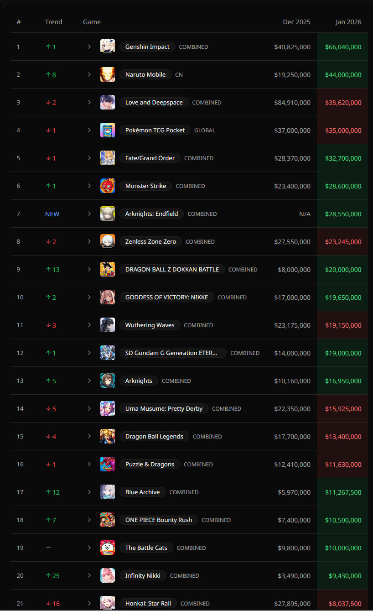Click the $35,000,000 Jan 2026 value
The width and height of the screenshot is (373, 611).
tap(343, 130)
